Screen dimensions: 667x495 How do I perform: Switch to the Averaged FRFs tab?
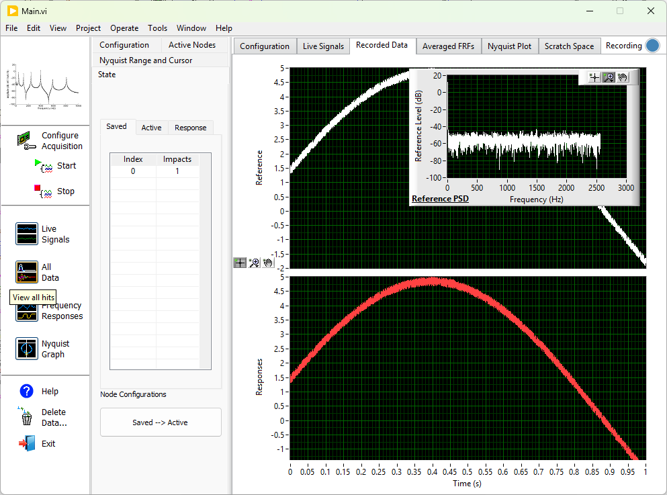click(448, 46)
